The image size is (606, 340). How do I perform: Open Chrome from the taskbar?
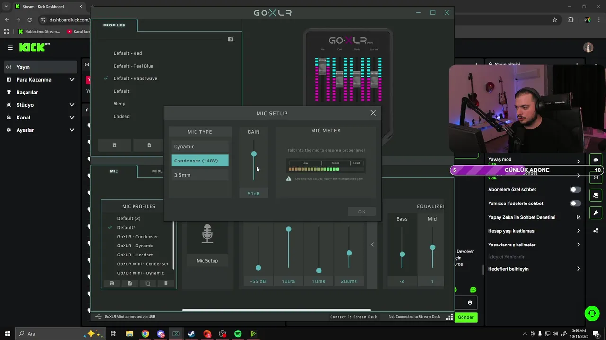(x=145, y=334)
